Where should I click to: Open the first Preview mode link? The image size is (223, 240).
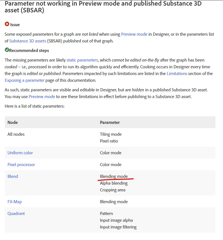[134, 34]
